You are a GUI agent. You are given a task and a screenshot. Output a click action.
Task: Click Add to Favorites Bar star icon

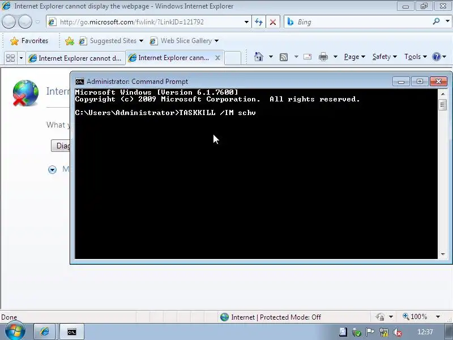coord(69,41)
